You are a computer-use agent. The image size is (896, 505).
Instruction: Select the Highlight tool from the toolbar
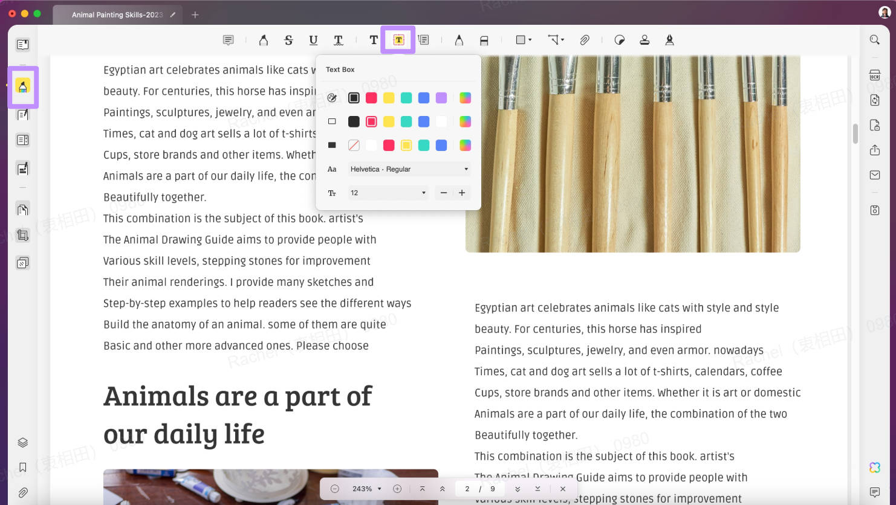tap(263, 40)
